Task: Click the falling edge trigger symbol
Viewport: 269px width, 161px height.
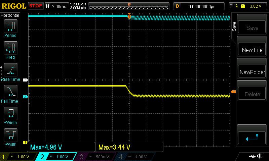Action: pyautogui.click(x=237, y=6)
